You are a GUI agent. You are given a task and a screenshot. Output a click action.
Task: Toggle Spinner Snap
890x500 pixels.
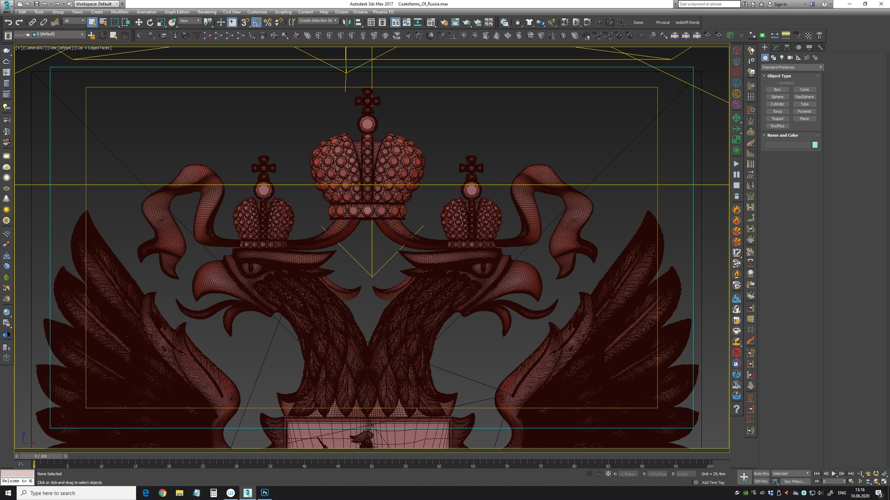pyautogui.click(x=279, y=22)
